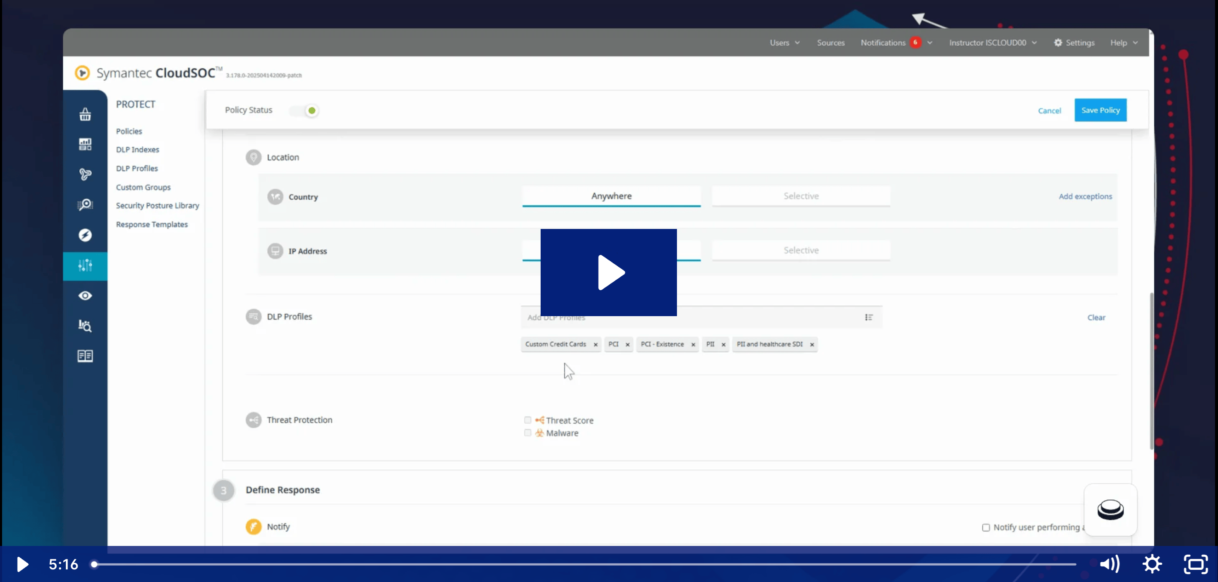Click the Save Policy button

(1100, 110)
